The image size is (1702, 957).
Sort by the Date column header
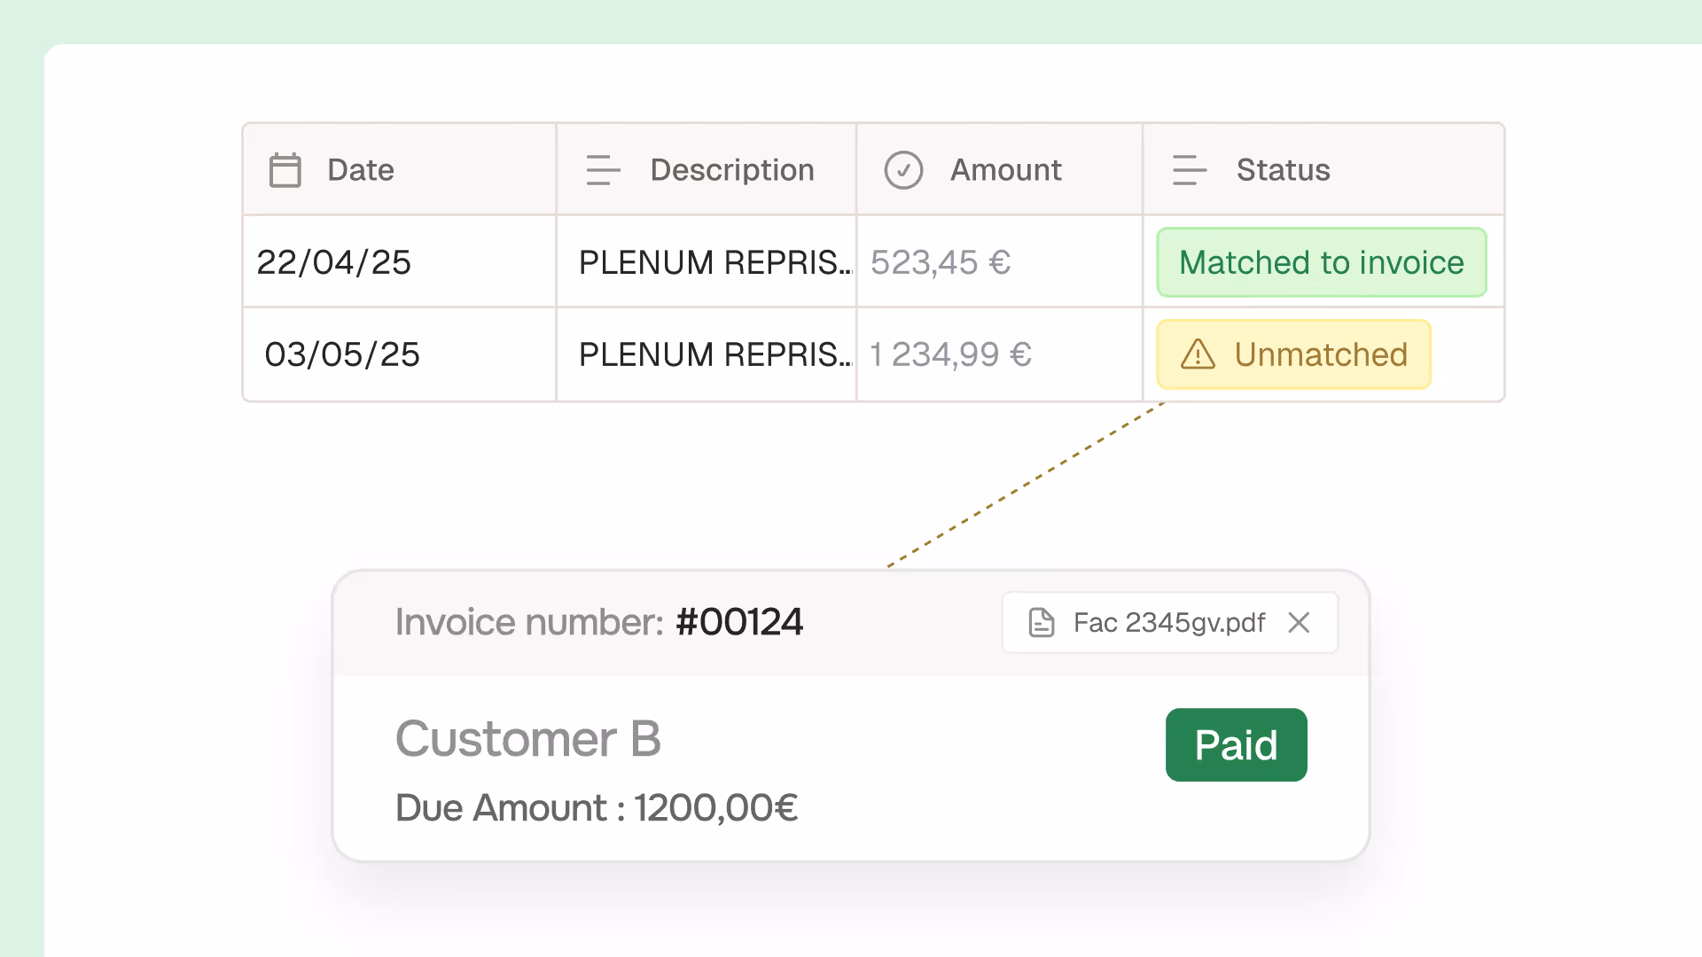click(361, 170)
